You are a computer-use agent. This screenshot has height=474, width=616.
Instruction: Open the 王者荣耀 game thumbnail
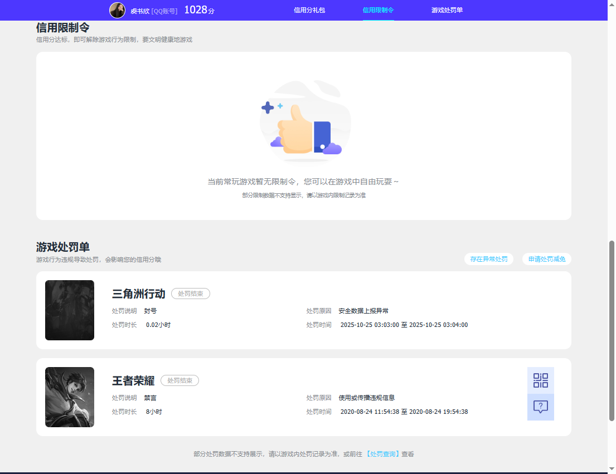click(70, 397)
